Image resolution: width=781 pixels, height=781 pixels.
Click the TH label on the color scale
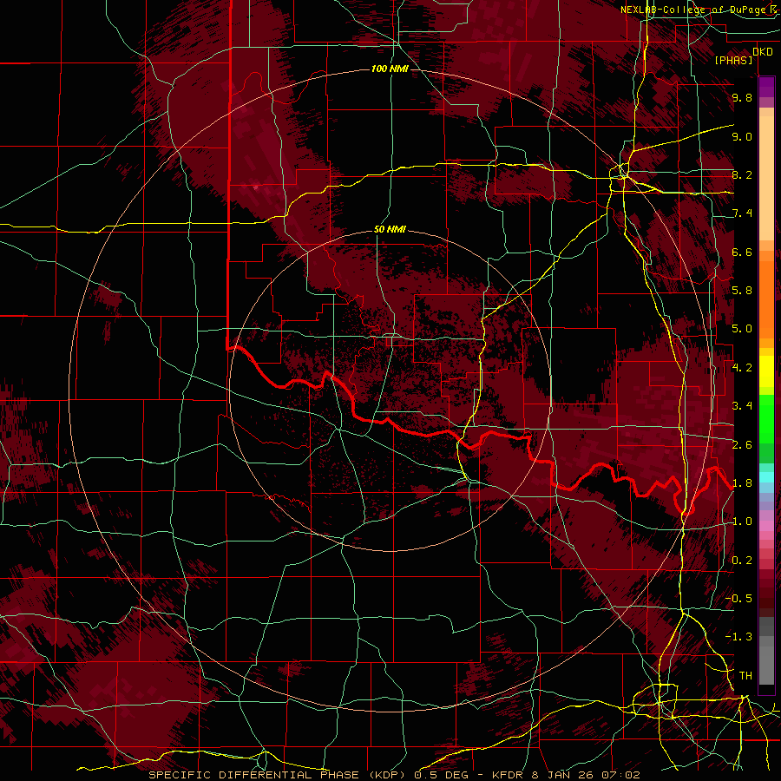[745, 676]
